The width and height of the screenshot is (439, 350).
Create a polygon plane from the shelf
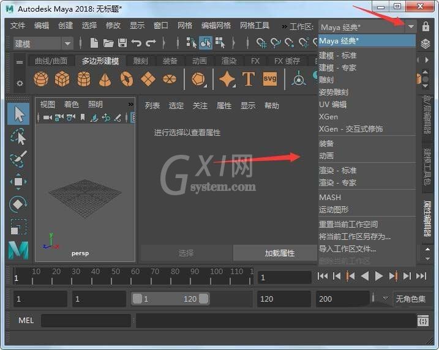pos(148,79)
